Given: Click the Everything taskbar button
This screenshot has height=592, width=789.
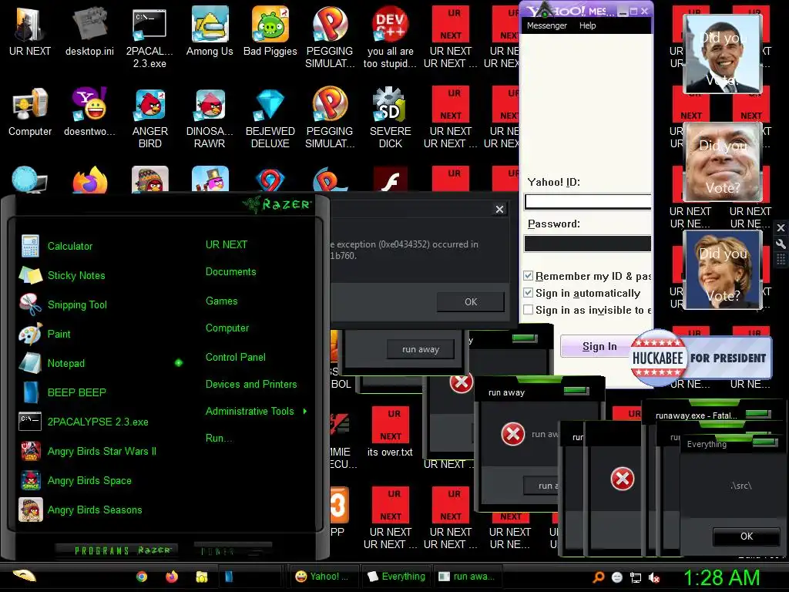Looking at the screenshot, I should (x=396, y=577).
